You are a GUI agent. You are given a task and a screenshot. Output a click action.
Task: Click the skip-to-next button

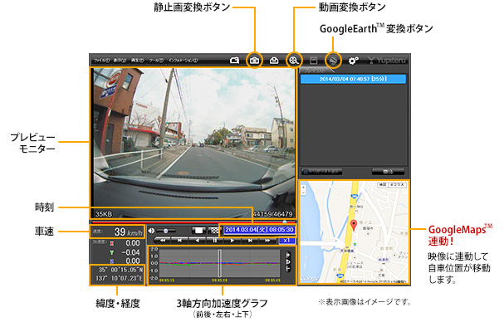pos(250,241)
